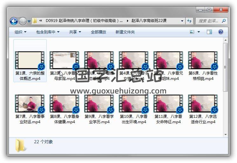This screenshot has width=237, height=163.
Task: Click the vertical scrollbar thumb
Action: (x=226, y=67)
